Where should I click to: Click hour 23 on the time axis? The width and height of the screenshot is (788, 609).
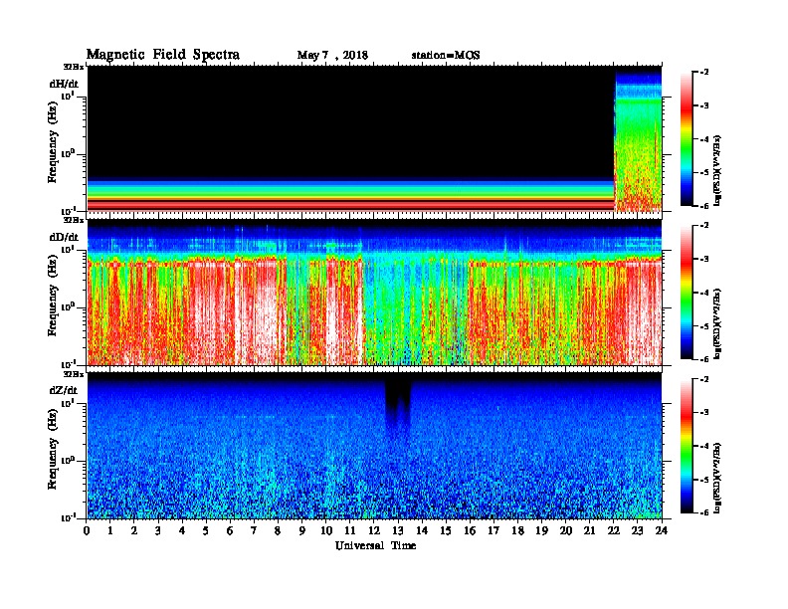click(638, 530)
